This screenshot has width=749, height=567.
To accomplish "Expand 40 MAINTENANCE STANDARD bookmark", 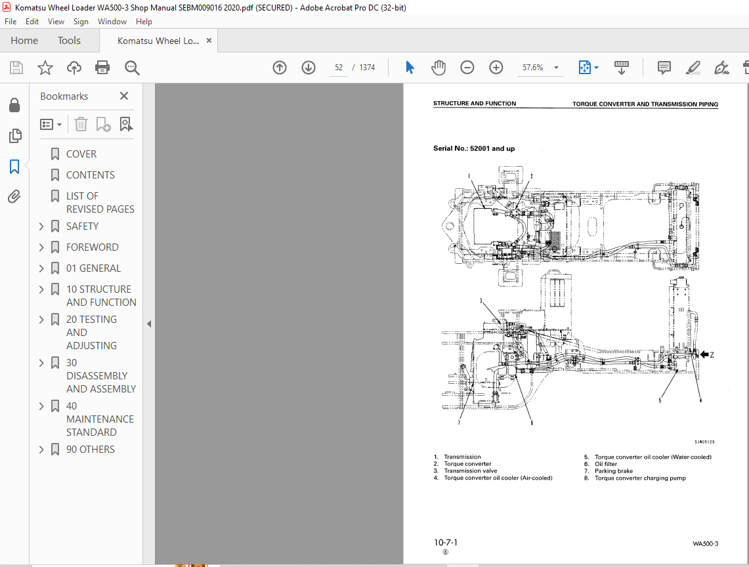I will click(41, 406).
